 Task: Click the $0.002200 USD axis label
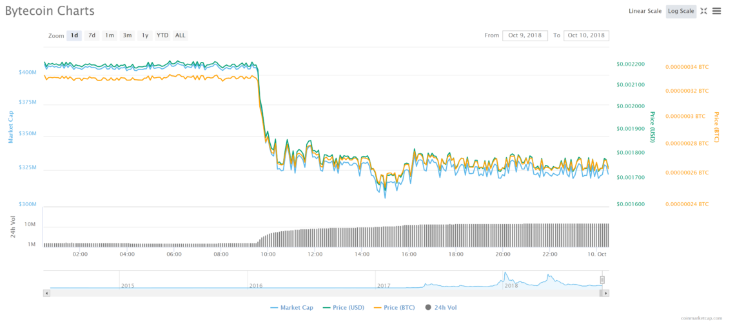pyautogui.click(x=631, y=64)
